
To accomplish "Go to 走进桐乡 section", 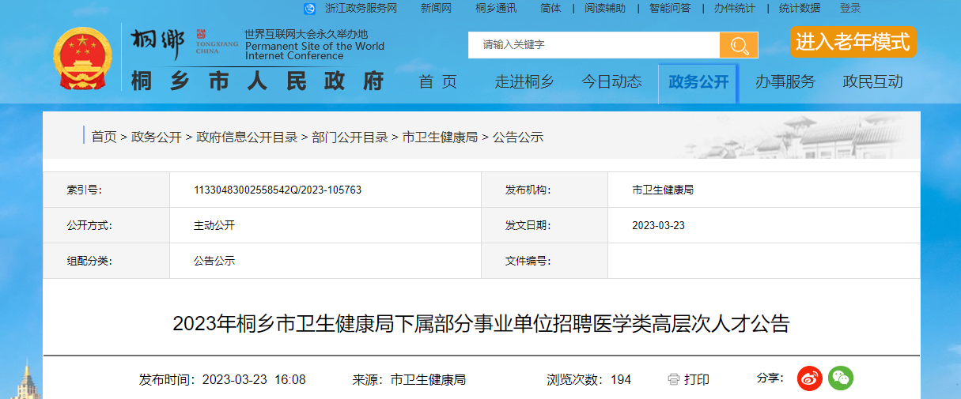I will tap(524, 81).
